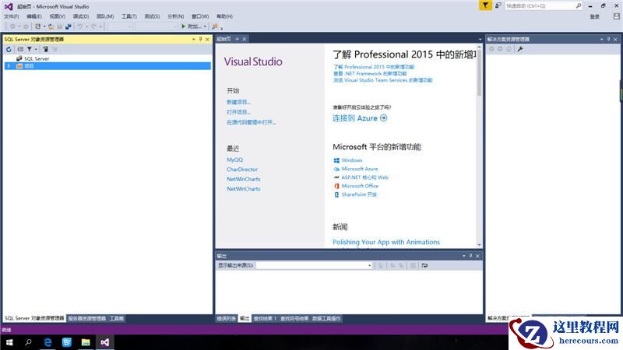The height and width of the screenshot is (350, 623).
Task: Click the Windows Start button on taskbar
Action: [x=9, y=342]
